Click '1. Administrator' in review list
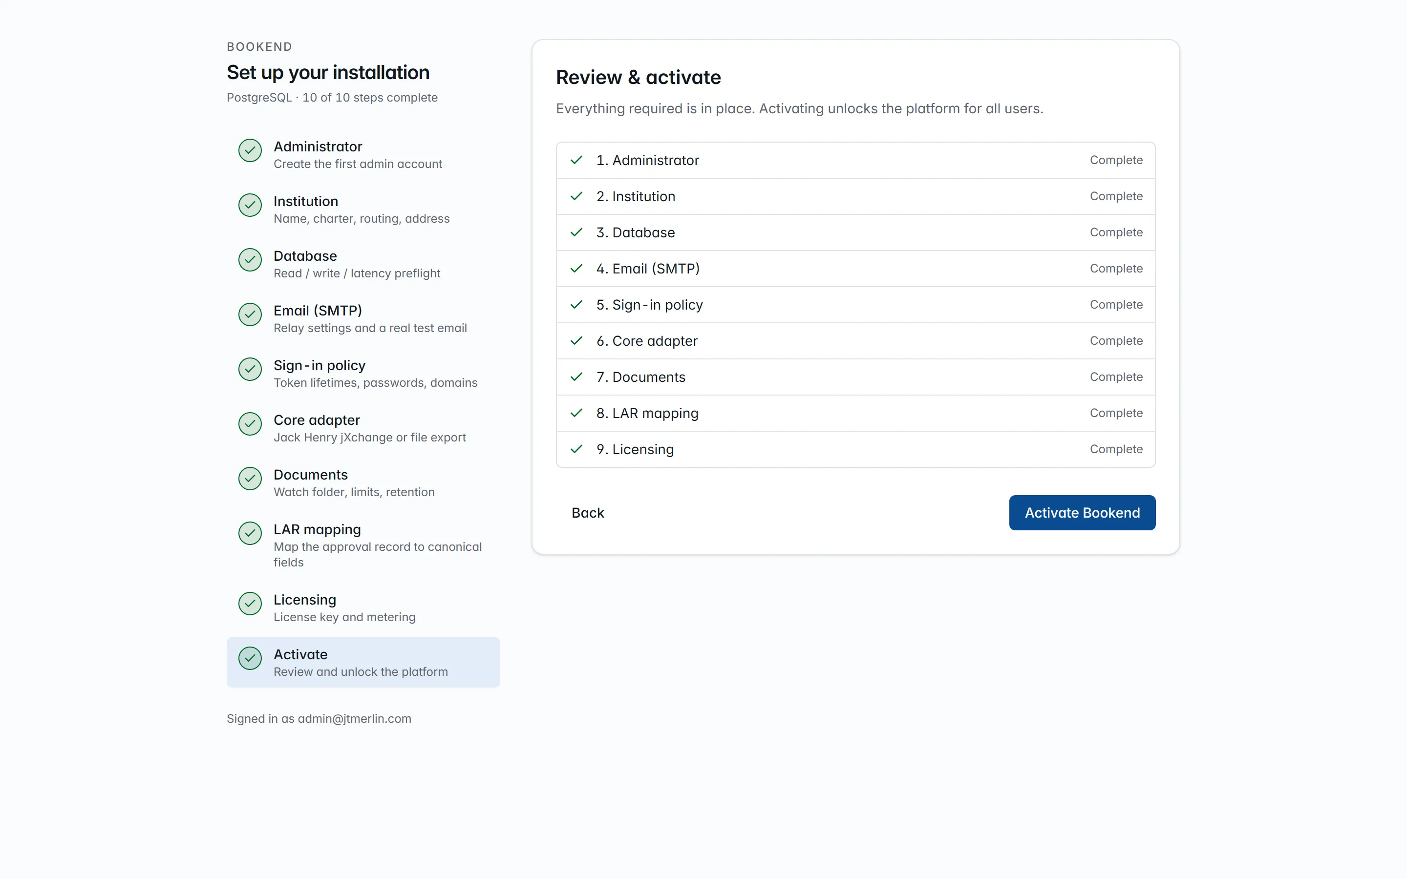The width and height of the screenshot is (1407, 879). 648,160
